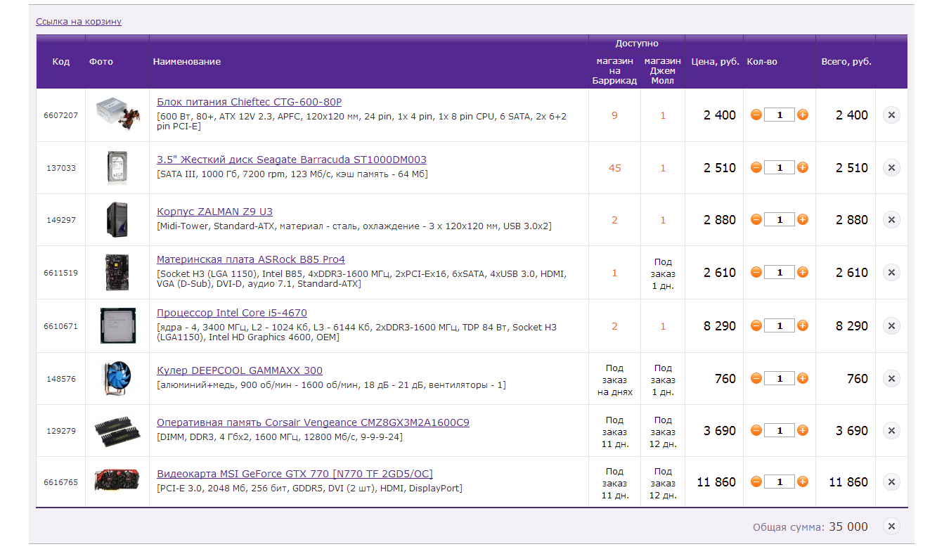View Chieftec power supply product photo
937x549 pixels.
point(117,115)
